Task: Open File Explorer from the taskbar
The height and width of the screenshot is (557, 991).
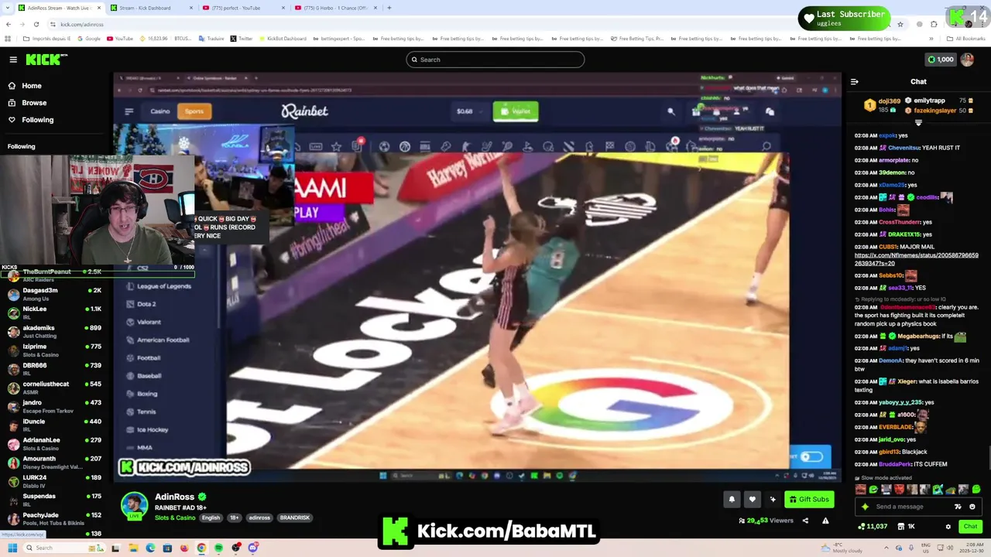Action: pyautogui.click(x=133, y=548)
